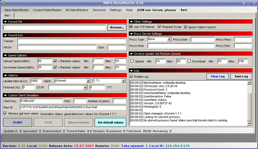Click Exit in the menu bar

click(x=184, y=10)
